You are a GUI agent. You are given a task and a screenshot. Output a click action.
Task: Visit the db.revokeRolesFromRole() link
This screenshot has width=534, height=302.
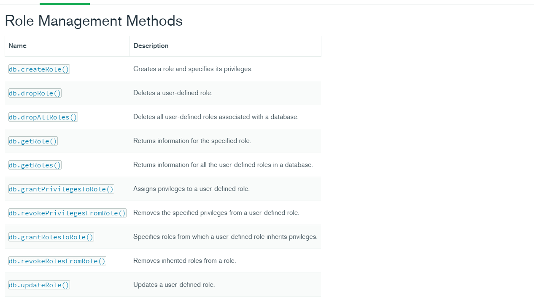click(57, 261)
